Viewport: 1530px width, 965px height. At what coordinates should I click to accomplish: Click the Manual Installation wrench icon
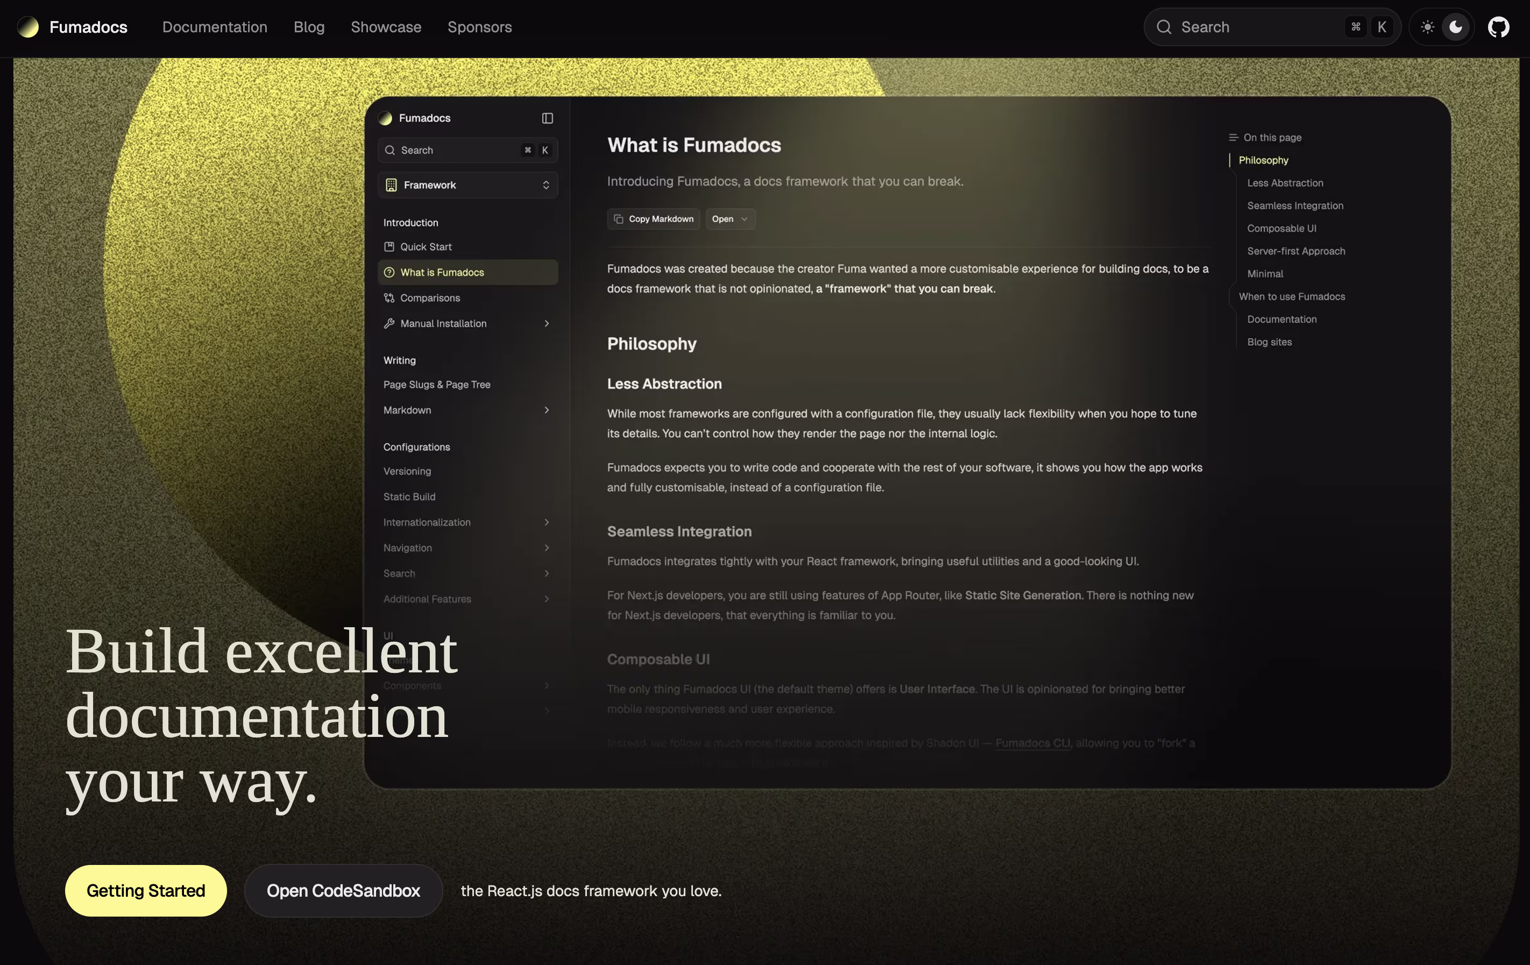[389, 323]
